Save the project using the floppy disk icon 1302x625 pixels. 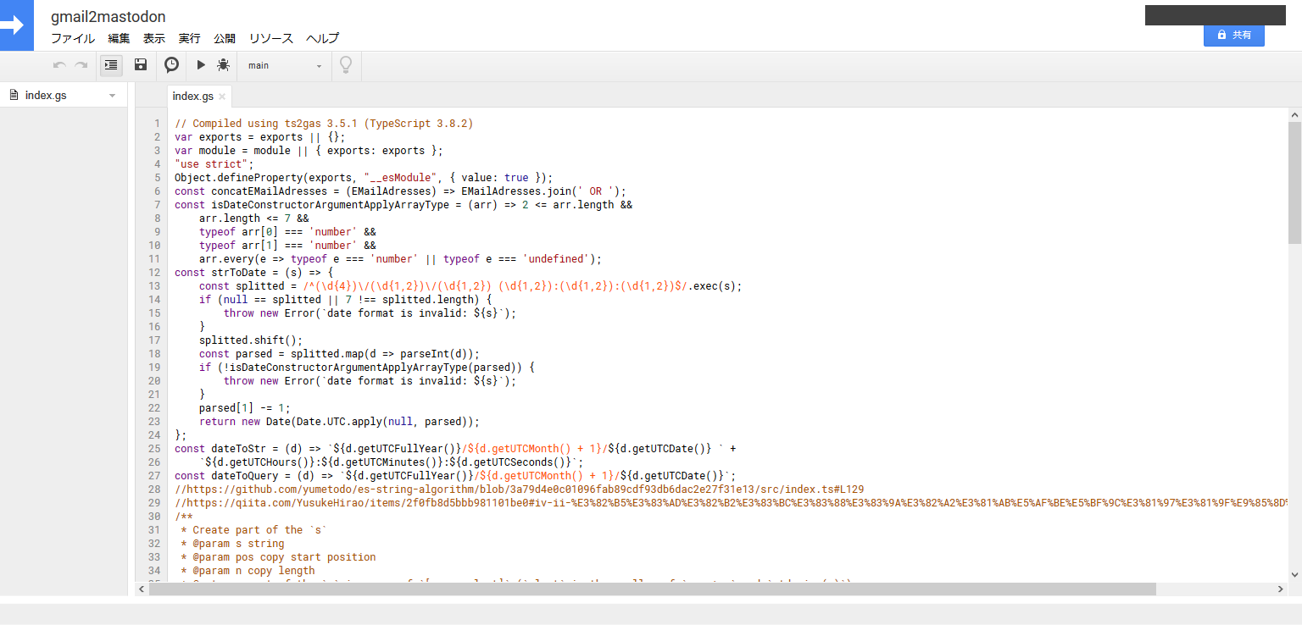coord(141,64)
